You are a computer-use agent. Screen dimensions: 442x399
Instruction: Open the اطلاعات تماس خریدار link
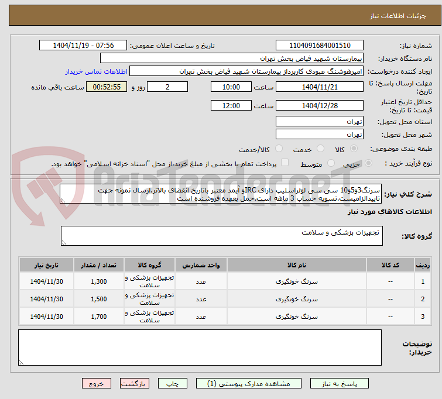point(97,71)
